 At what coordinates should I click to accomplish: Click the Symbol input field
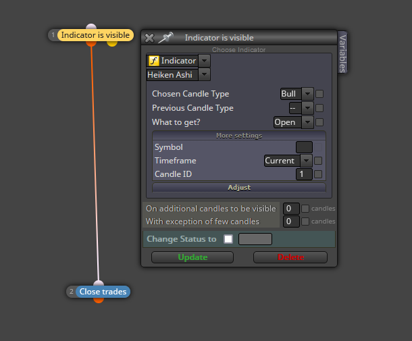(304, 147)
